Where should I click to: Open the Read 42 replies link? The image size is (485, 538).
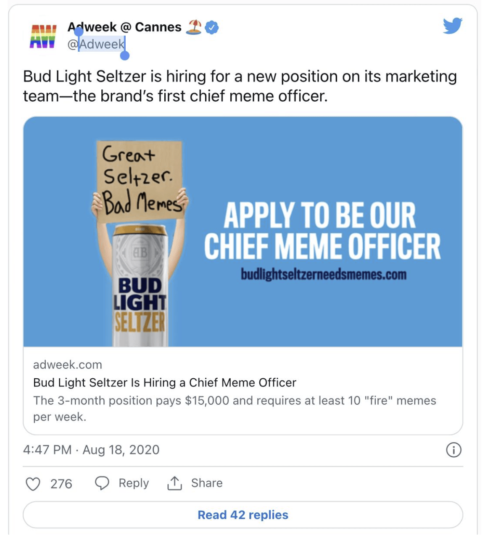pos(242,514)
